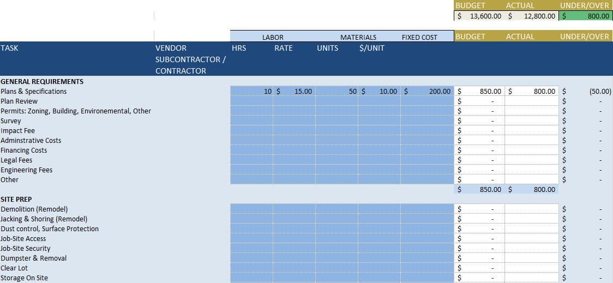Select the GENERAL REQUIREMENTS section heading
The height and width of the screenshot is (283, 613).
(x=42, y=82)
